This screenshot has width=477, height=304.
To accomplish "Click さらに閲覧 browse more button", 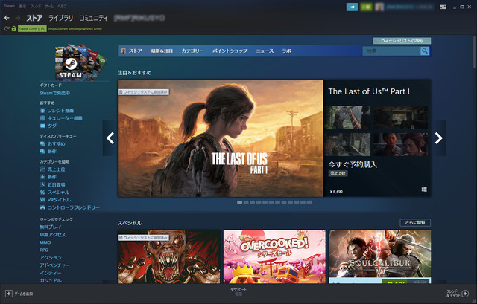I will 415,223.
